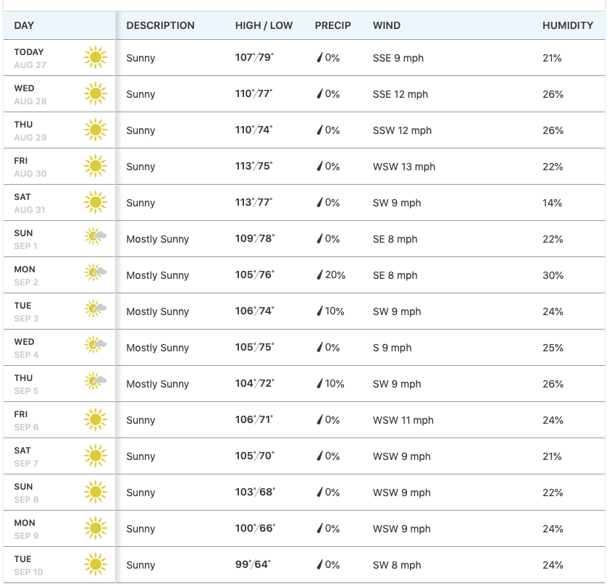Select the WIND column header
The image size is (612, 586).
click(x=387, y=25)
